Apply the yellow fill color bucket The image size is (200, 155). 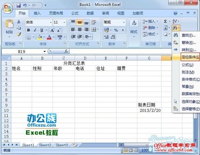point(40,37)
